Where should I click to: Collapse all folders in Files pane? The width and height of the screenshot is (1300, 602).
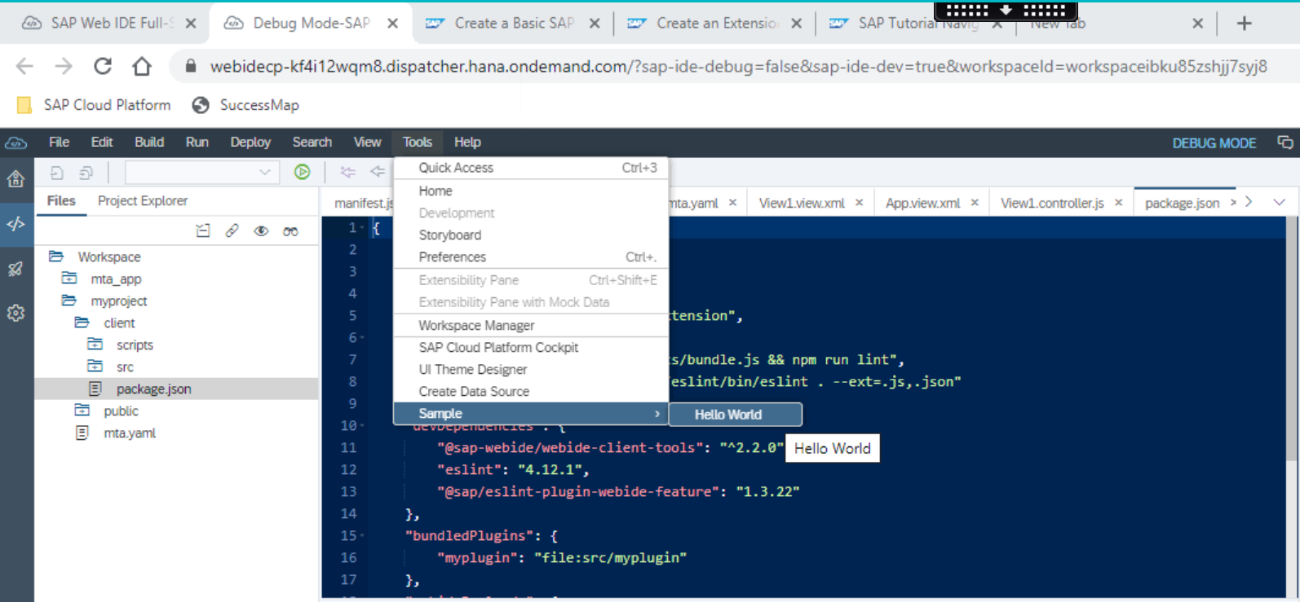coord(203,231)
